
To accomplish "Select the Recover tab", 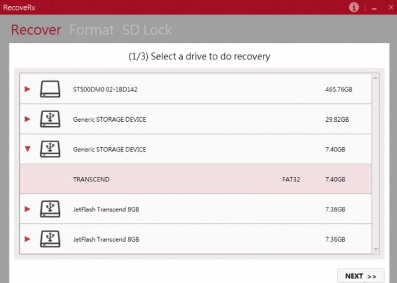I will click(x=36, y=30).
